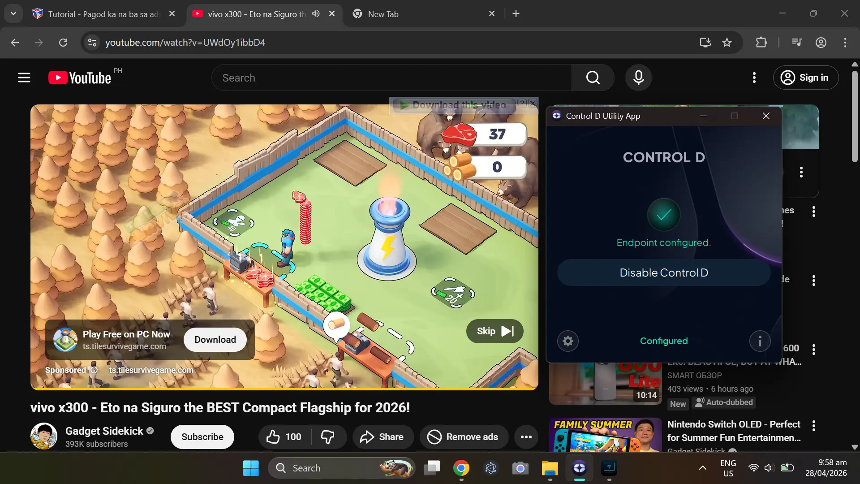
Task: Open the YouTube guide hamburger menu
Action: (24, 78)
